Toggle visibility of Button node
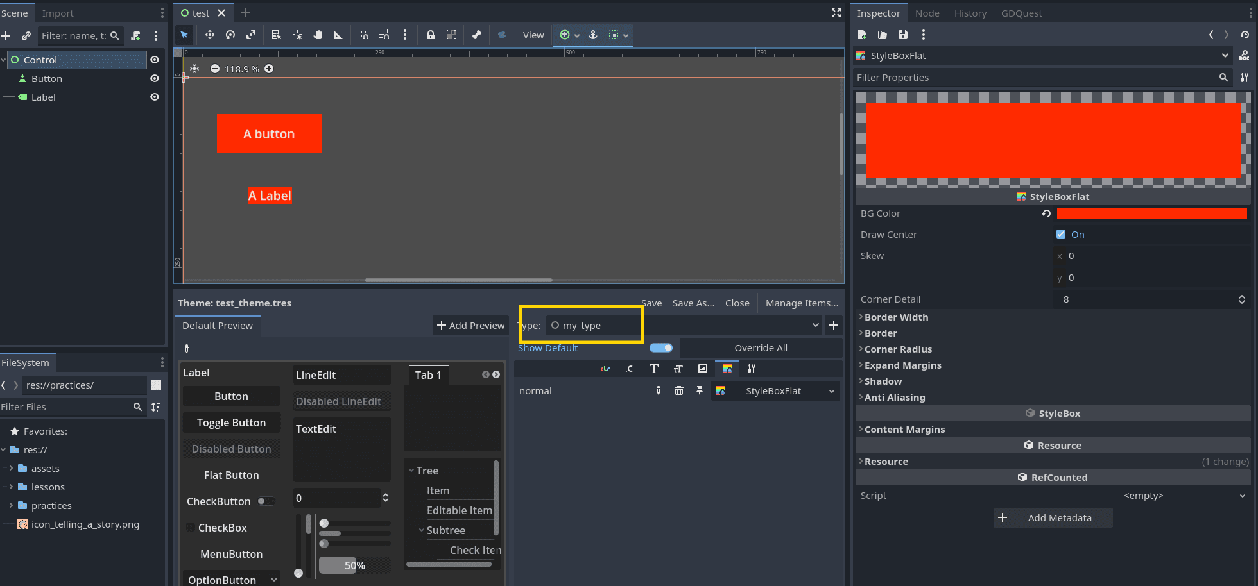 [155, 78]
